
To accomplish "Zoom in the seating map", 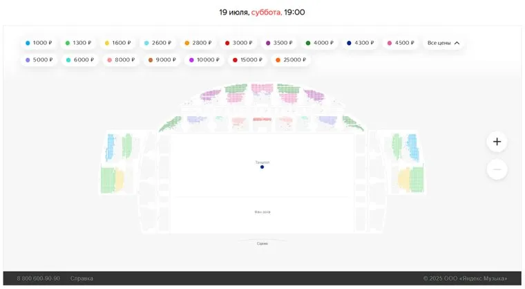I will (x=497, y=142).
